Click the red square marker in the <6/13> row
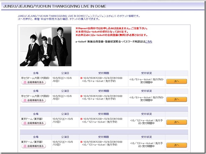 [x=81, y=142]
